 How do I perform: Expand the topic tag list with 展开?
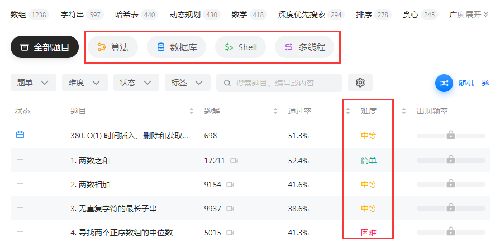tap(477, 15)
